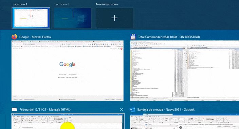Click the red profile avatar in Firefox preview
This screenshot has height=129, width=239.
(x=122, y=49)
